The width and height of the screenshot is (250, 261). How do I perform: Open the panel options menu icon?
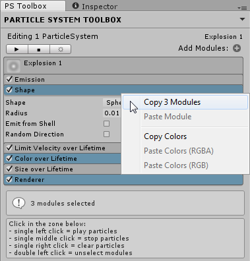(x=242, y=8)
